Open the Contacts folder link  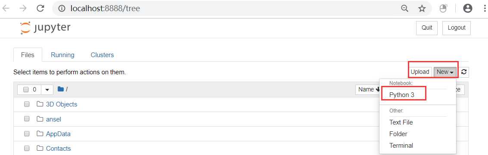point(59,149)
